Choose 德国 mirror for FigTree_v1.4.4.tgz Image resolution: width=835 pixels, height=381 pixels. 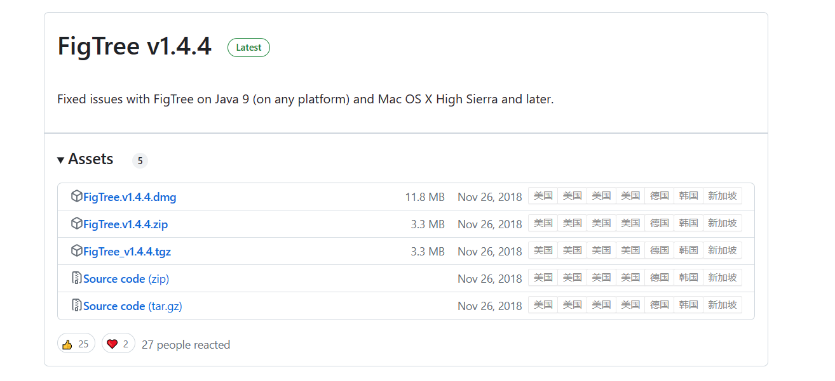point(660,250)
